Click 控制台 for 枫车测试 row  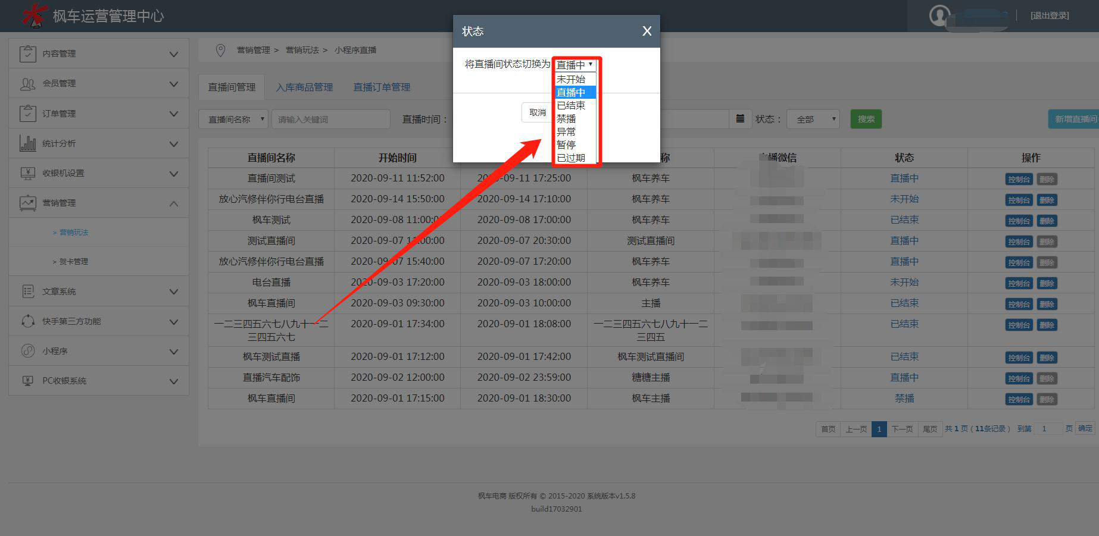pyautogui.click(x=1019, y=221)
